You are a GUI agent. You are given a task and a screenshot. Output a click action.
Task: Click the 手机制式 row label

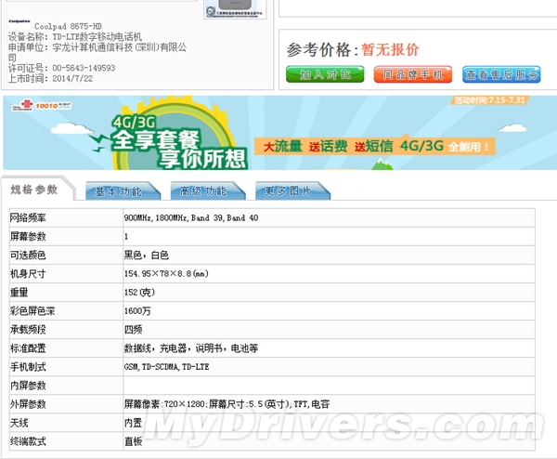[28, 367]
